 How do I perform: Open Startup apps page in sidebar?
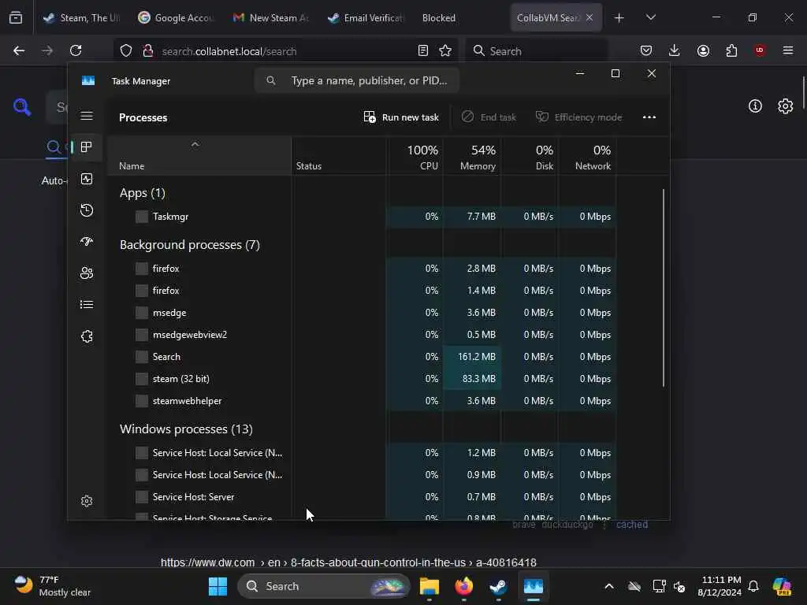coord(87,241)
